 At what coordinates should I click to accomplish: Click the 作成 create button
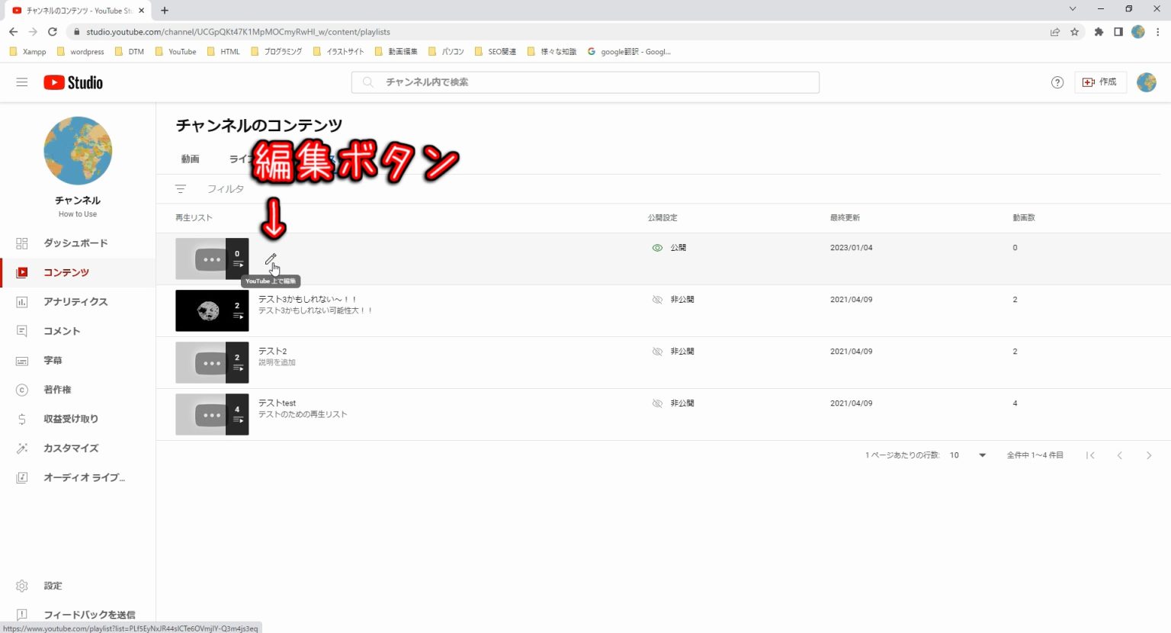(x=1100, y=82)
